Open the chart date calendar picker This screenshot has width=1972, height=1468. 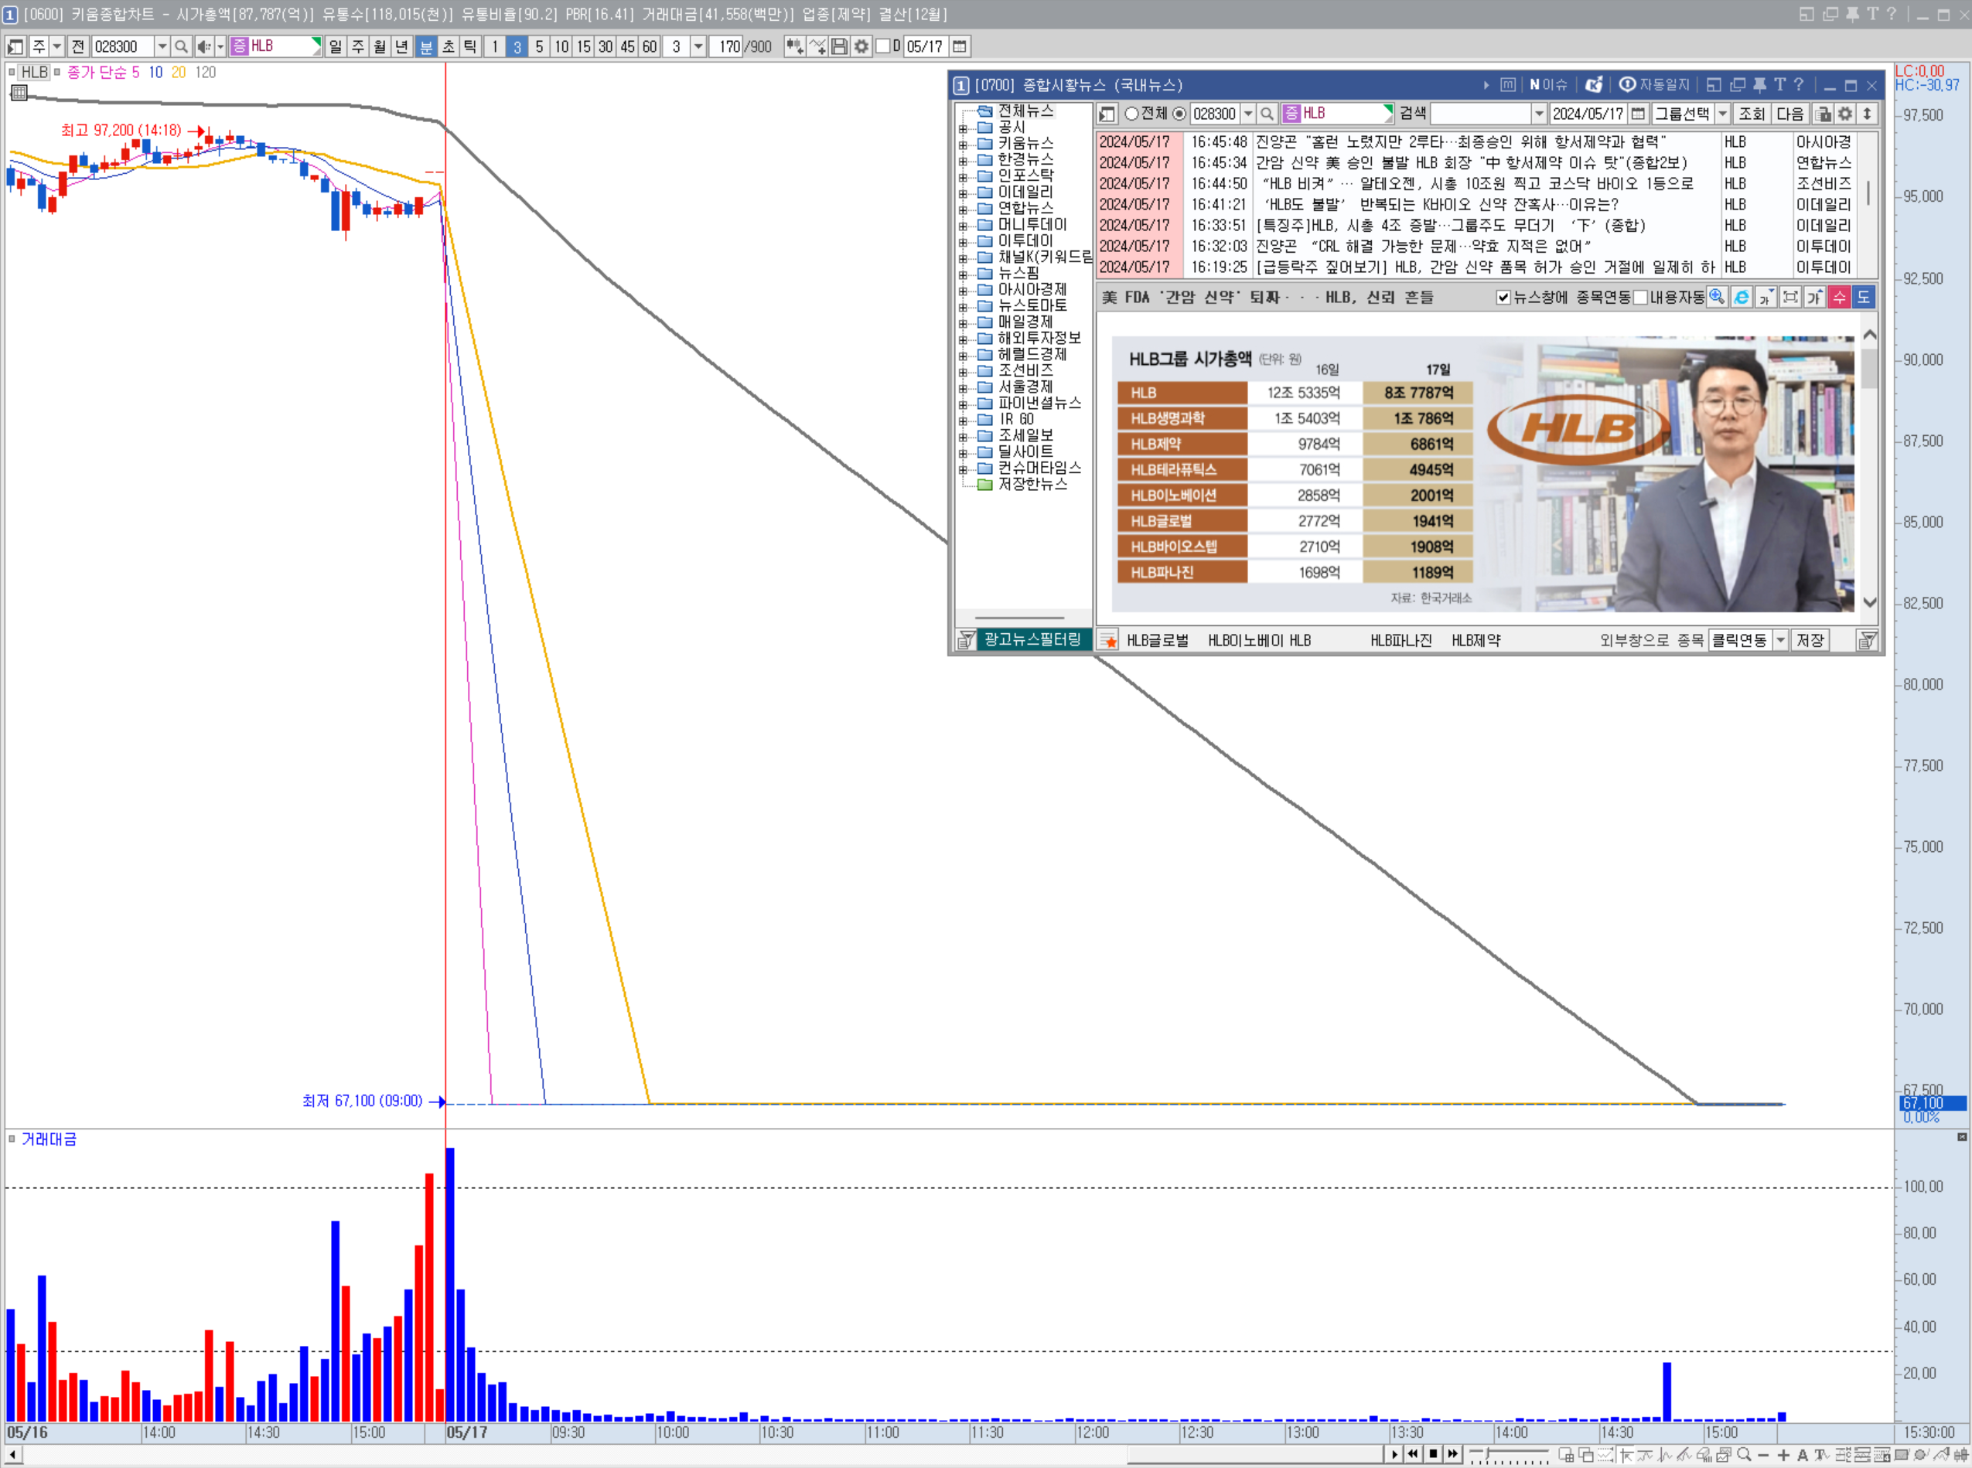pyautogui.click(x=960, y=46)
